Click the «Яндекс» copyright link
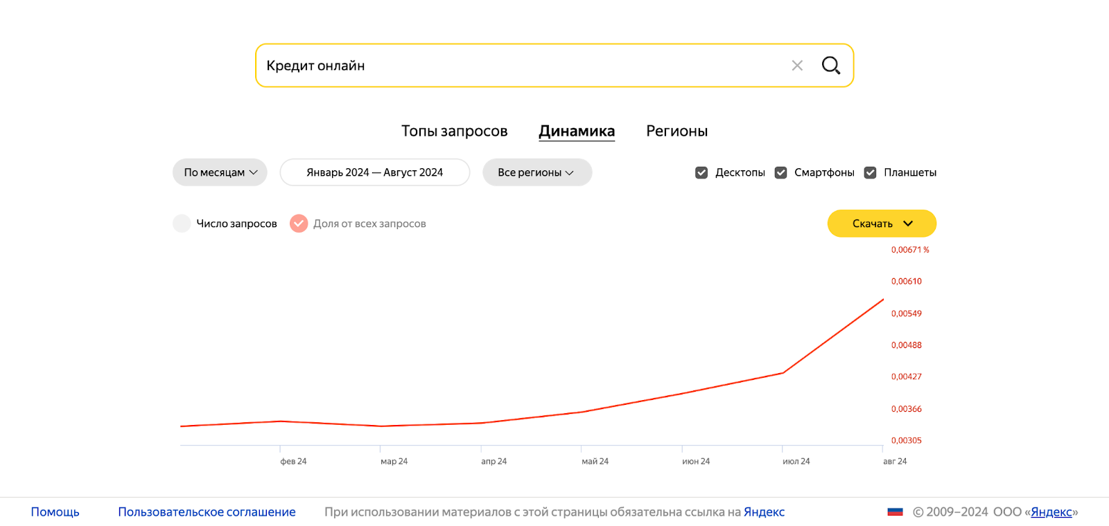1109x526 pixels. point(1051,512)
